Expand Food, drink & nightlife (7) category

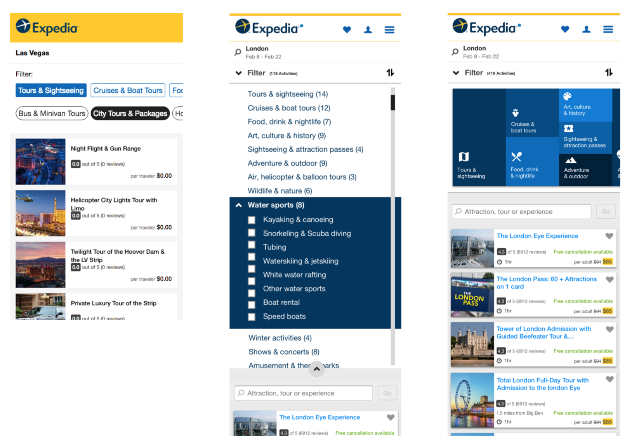pyautogui.click(x=289, y=122)
